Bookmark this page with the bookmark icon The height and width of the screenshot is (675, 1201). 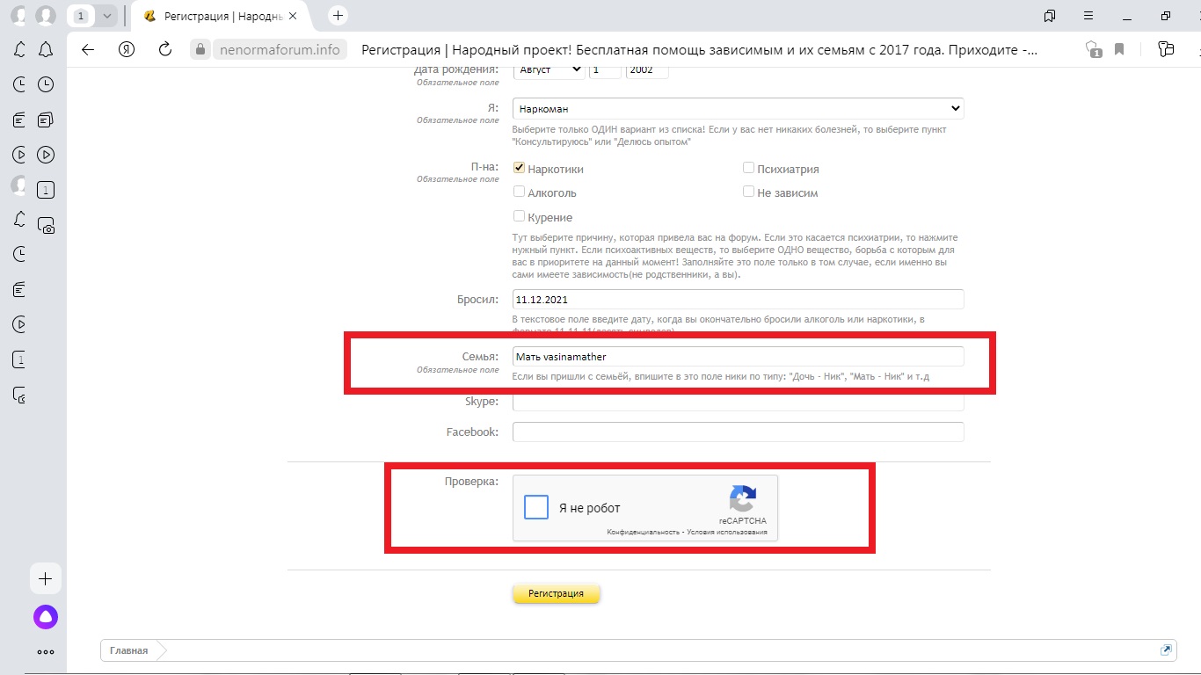1119,49
